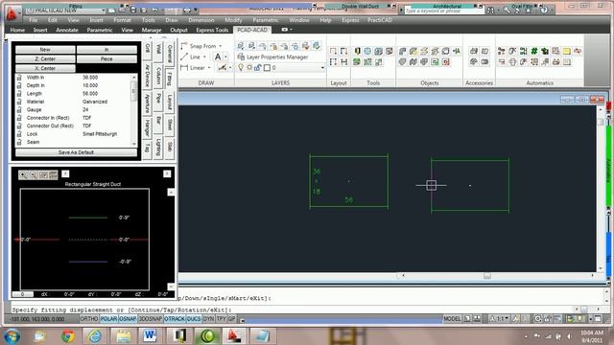Click the layer color swatch square
The width and height of the screenshot is (614, 345).
[x=267, y=68]
